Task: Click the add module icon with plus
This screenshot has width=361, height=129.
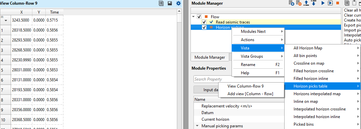Action: pos(291,3)
